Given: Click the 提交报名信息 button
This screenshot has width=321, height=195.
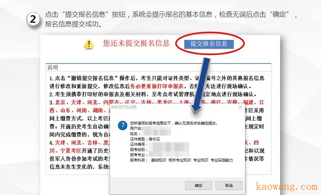Looking at the screenshot, I should click(209, 44).
